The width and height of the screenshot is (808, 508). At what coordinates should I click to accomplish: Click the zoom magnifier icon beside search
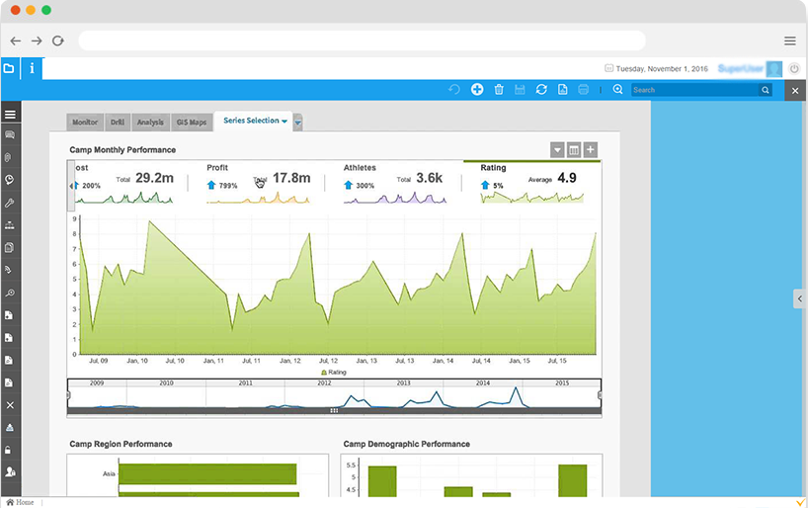pyautogui.click(x=617, y=90)
